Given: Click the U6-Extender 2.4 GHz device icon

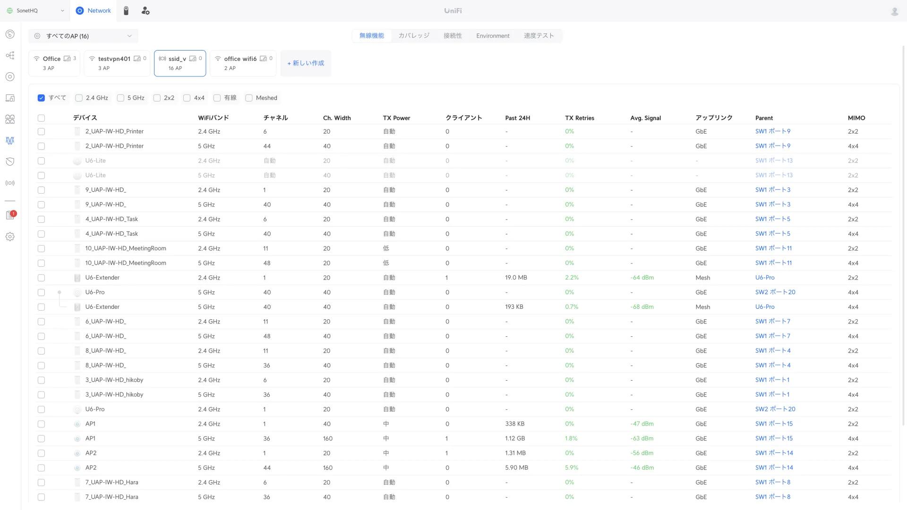Looking at the screenshot, I should click(x=77, y=278).
